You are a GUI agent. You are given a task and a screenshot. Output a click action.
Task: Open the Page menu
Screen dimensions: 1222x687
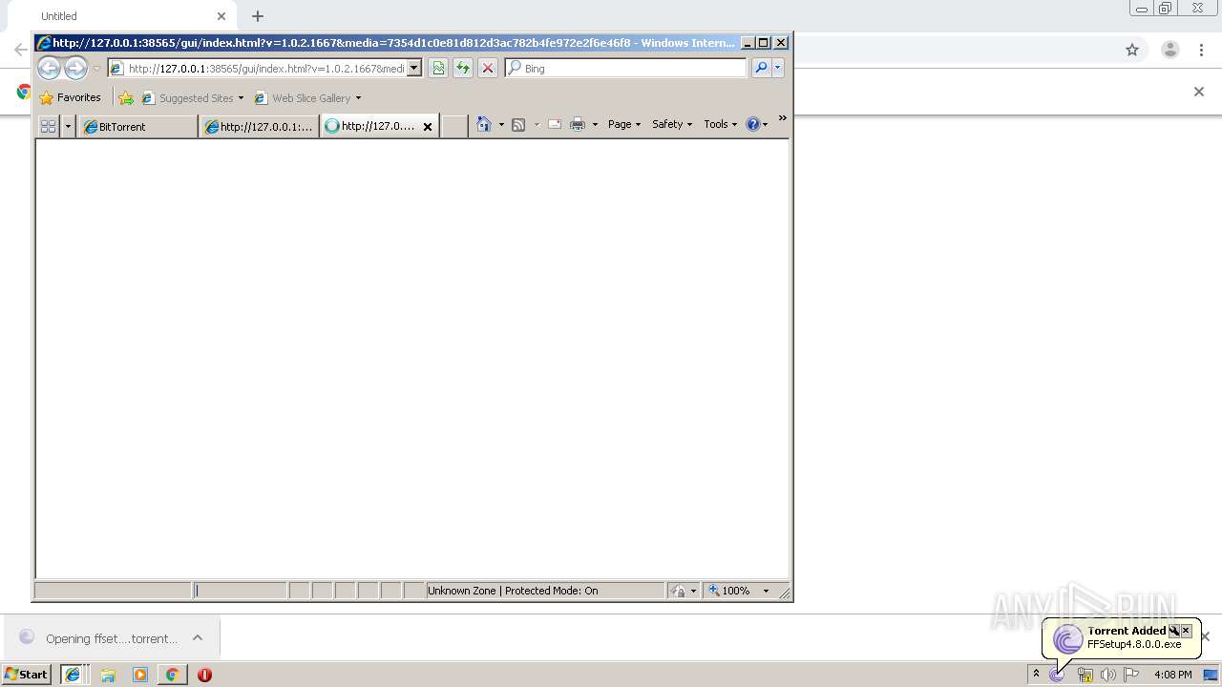point(624,124)
